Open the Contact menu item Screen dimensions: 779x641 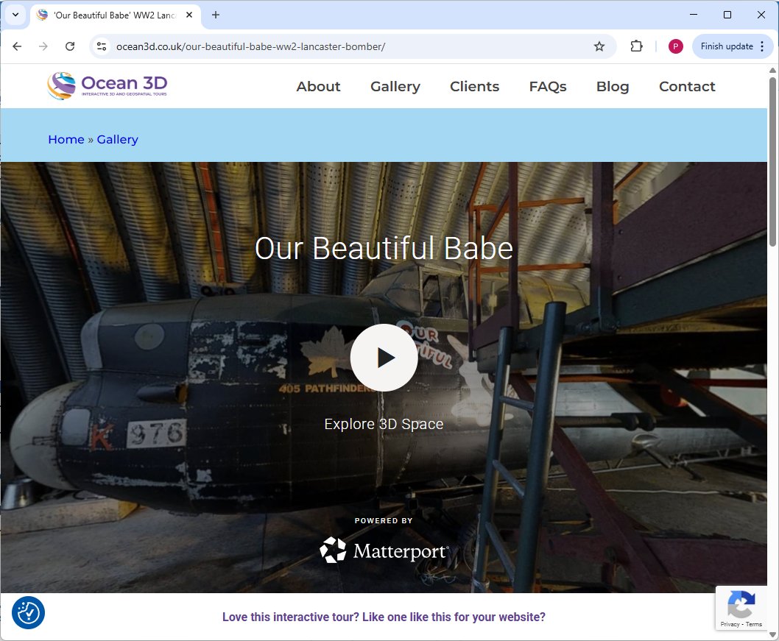click(687, 86)
